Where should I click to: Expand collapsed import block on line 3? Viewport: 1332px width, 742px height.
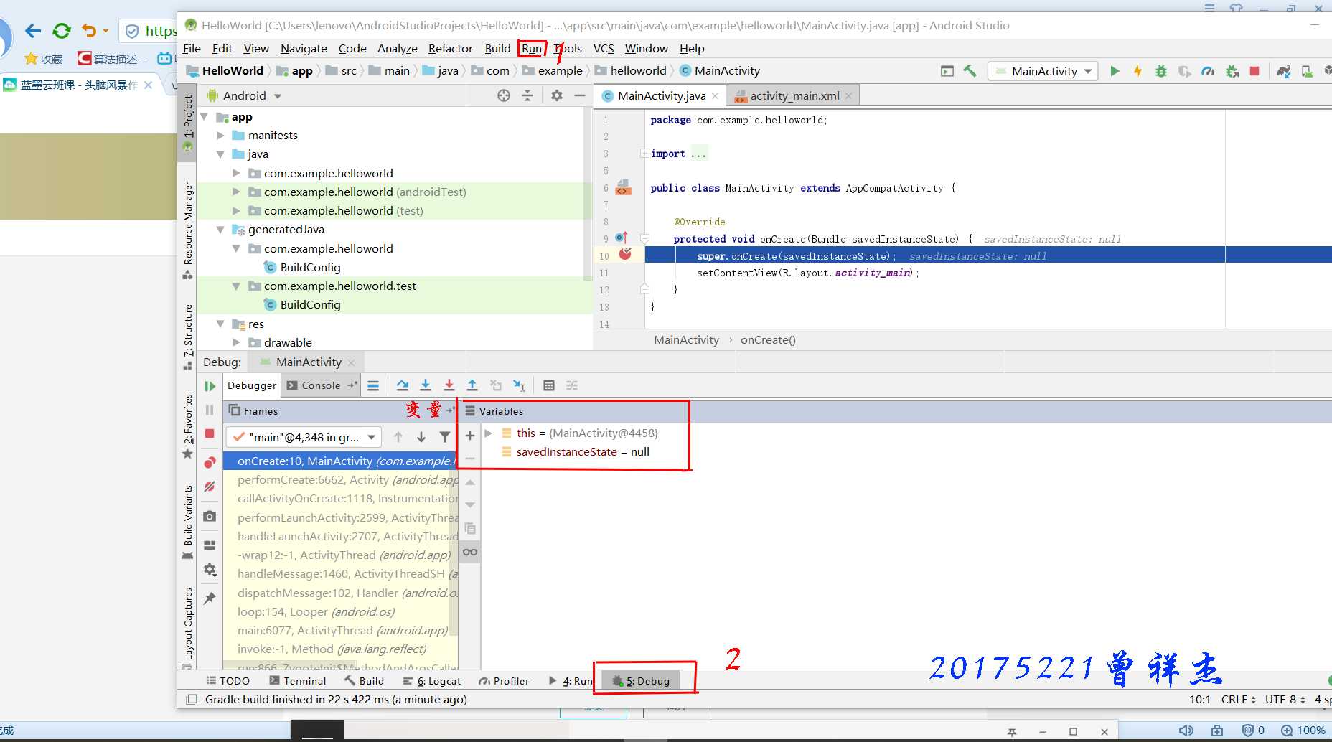(644, 154)
